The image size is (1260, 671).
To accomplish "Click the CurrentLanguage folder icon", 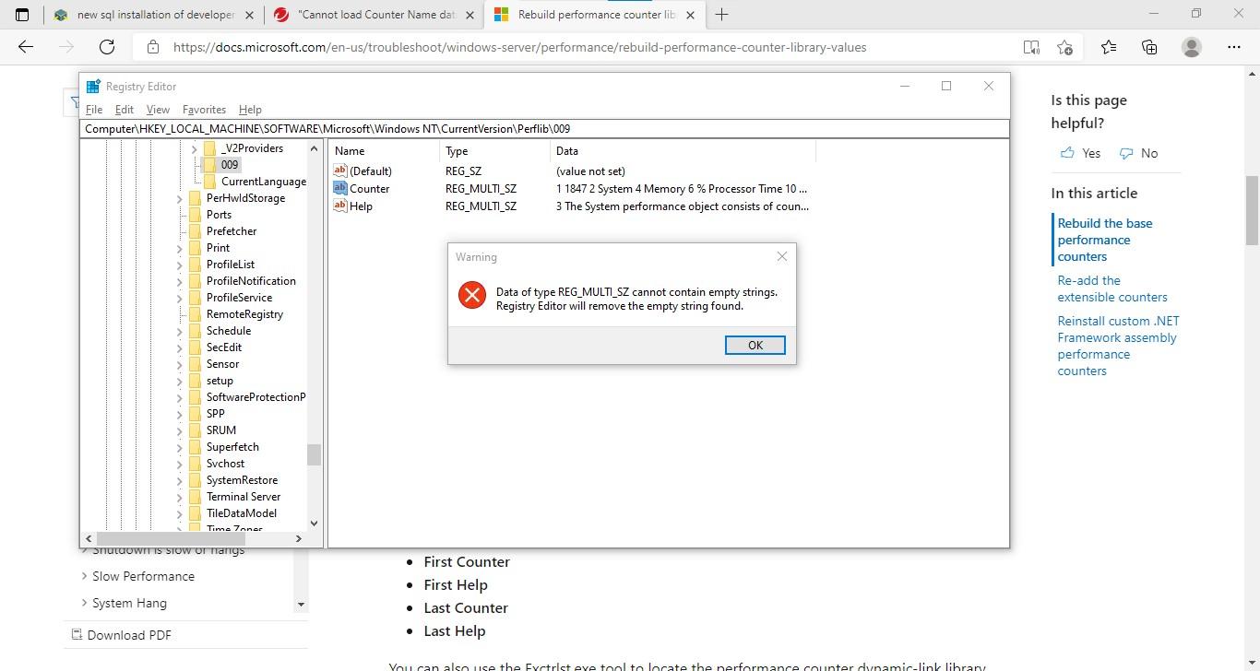I will (x=209, y=182).
